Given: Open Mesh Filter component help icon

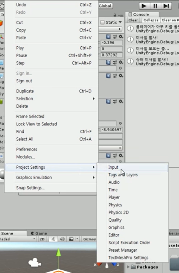Looking at the screenshot, I should coord(108,62).
